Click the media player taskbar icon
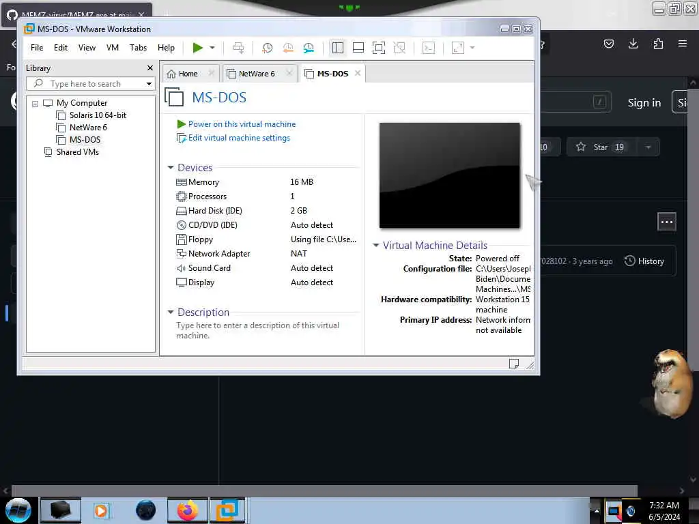 tap(101, 510)
